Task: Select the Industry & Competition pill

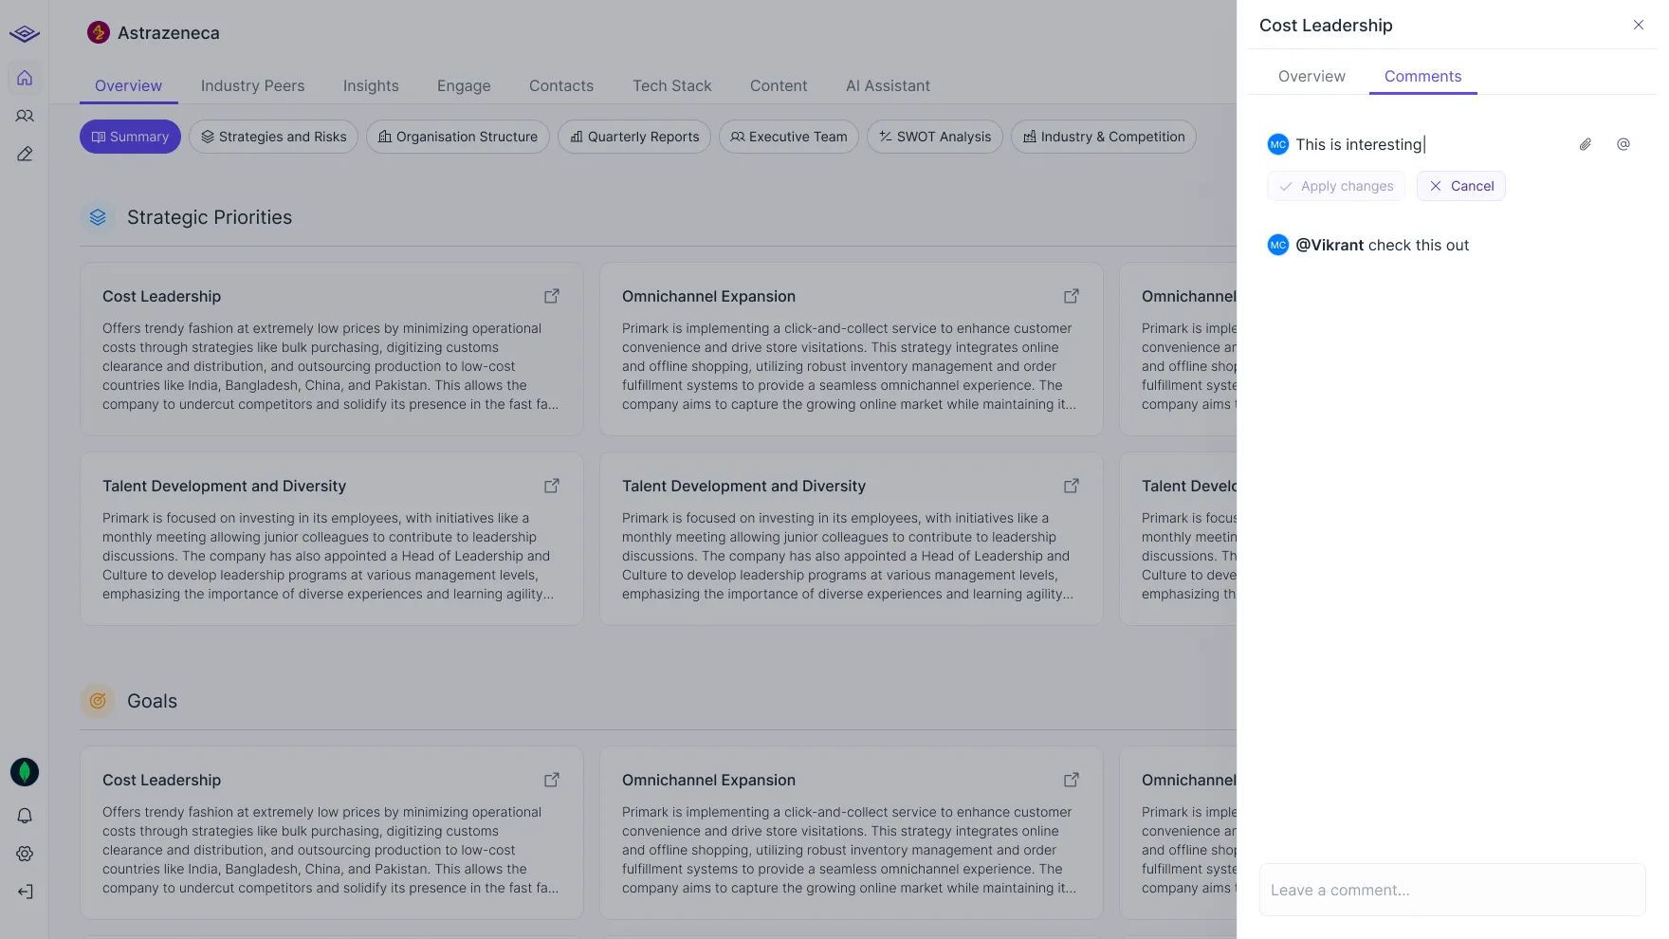Action: (1104, 137)
